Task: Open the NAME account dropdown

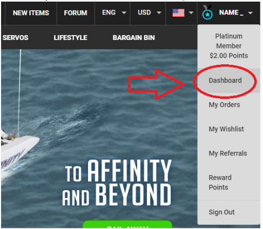Action: [x=236, y=12]
